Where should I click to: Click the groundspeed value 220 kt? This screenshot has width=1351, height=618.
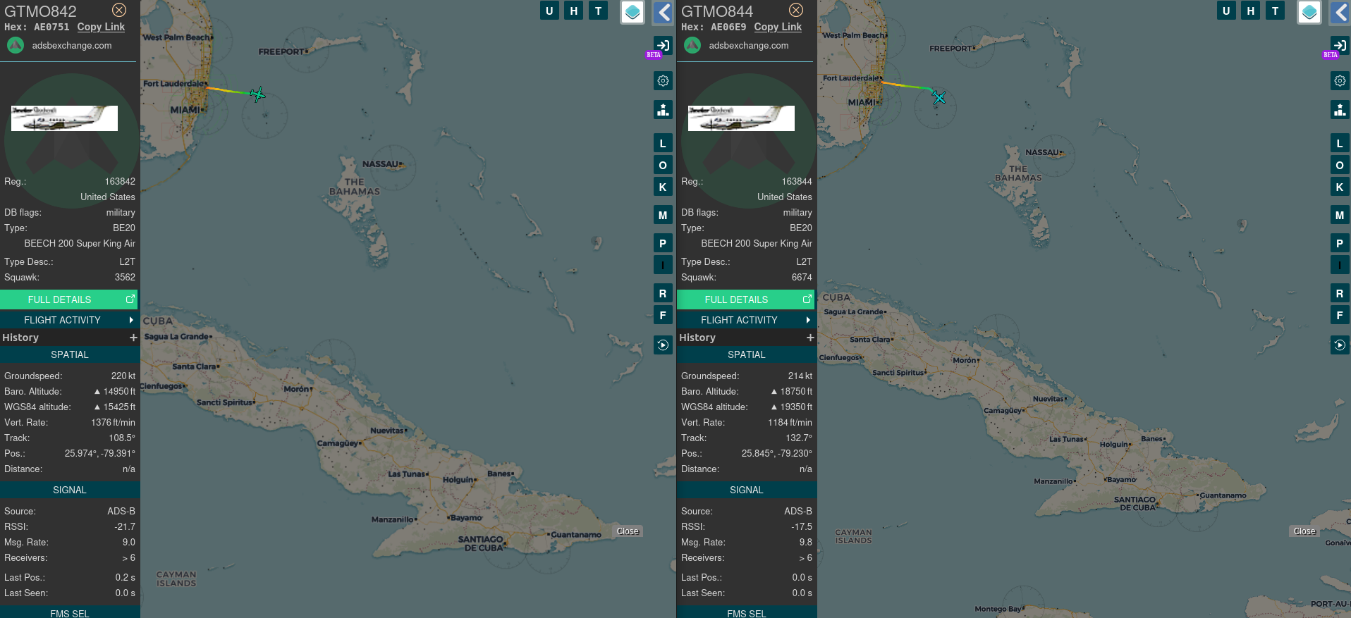[123, 376]
